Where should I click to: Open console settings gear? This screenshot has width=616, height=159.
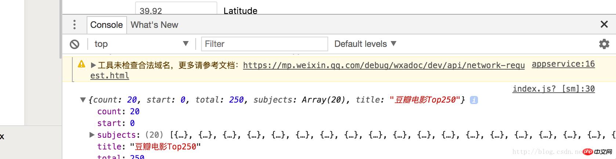(x=604, y=44)
